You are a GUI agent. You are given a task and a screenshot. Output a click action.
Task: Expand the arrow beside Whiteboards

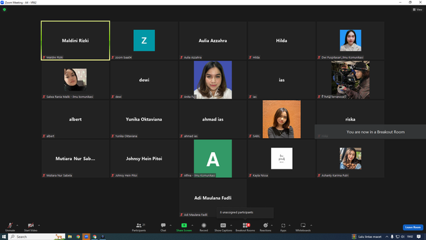[311, 225]
